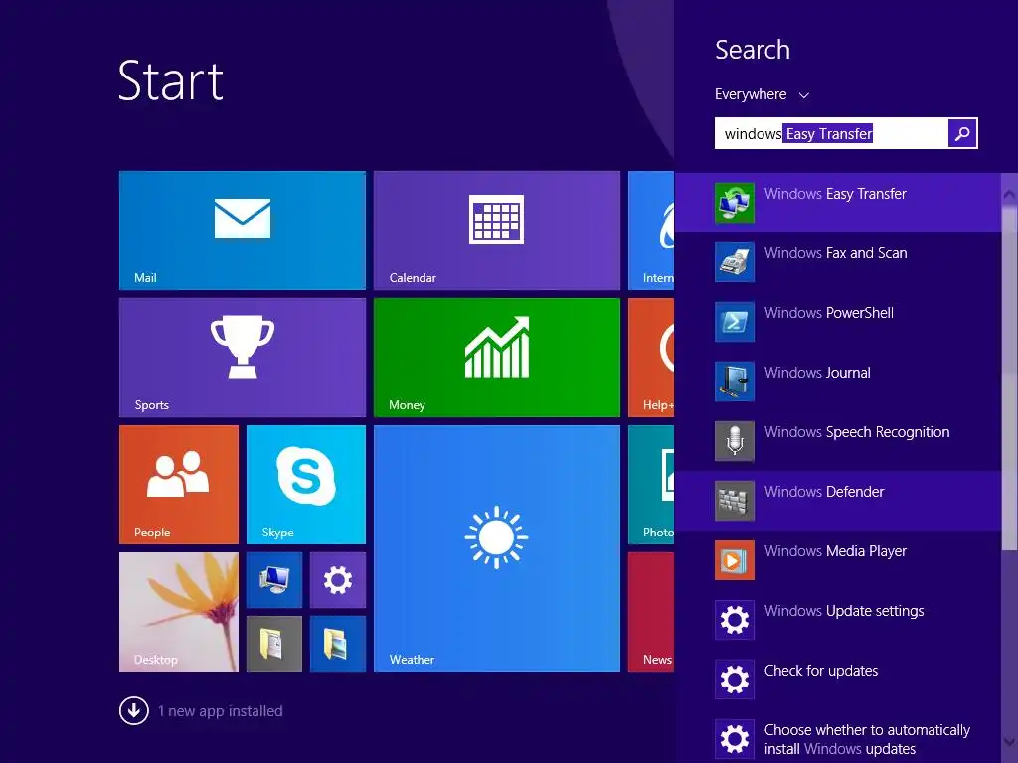1018x763 pixels.
Task: Click the search text input field
Action: point(831,133)
